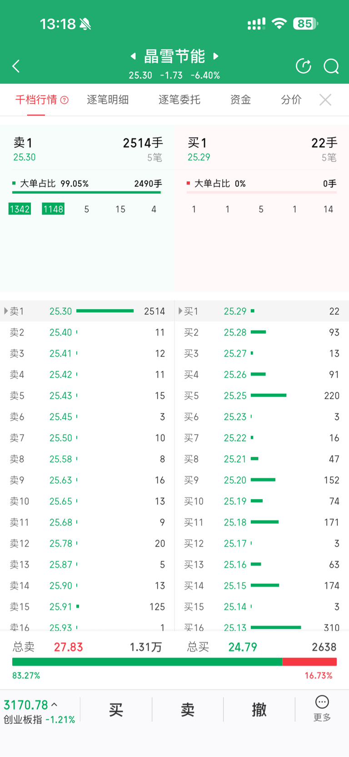Image resolution: width=349 pixels, height=757 pixels.
Task: Go to the 分价 tab
Action: (291, 100)
